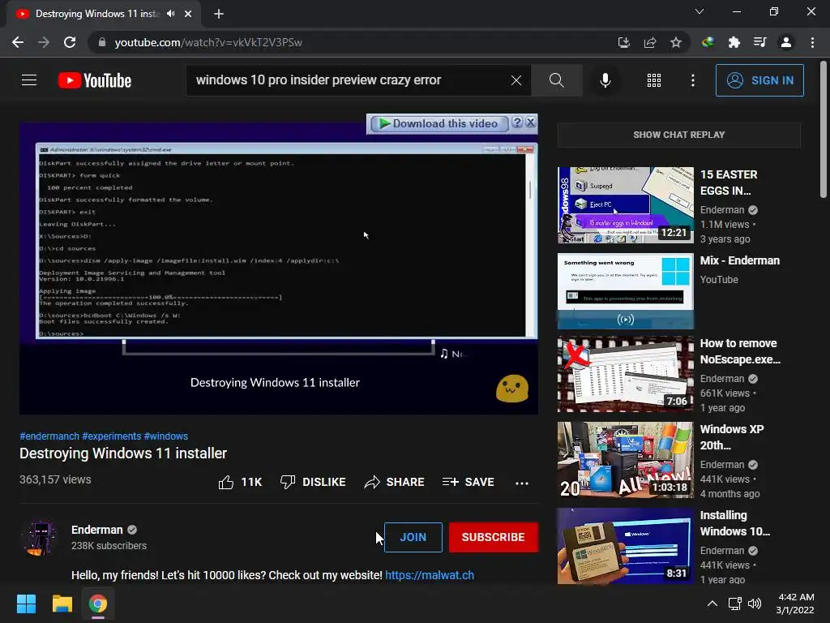
Task: Close the download video bar
Action: [530, 122]
